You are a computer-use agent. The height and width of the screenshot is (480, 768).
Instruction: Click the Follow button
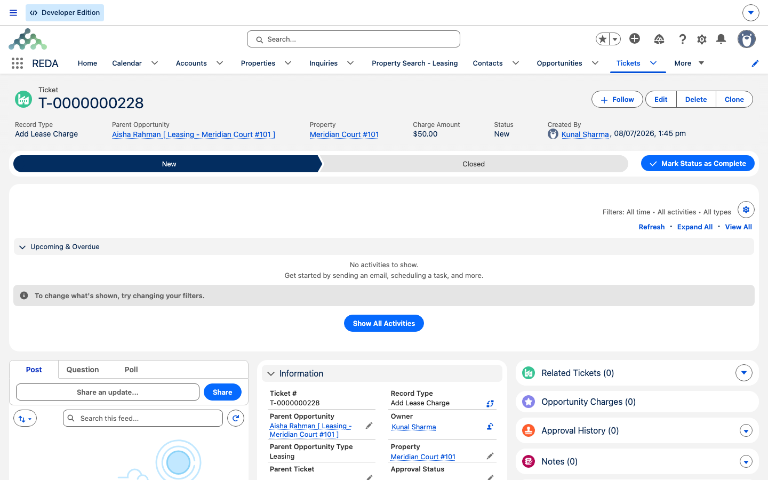tap(617, 99)
